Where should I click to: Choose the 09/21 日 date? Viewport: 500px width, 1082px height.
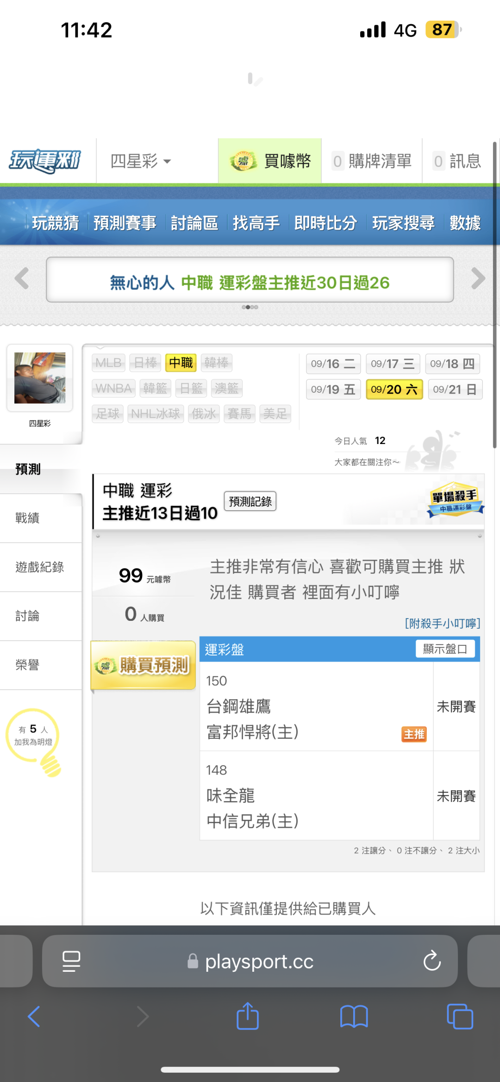(x=455, y=389)
